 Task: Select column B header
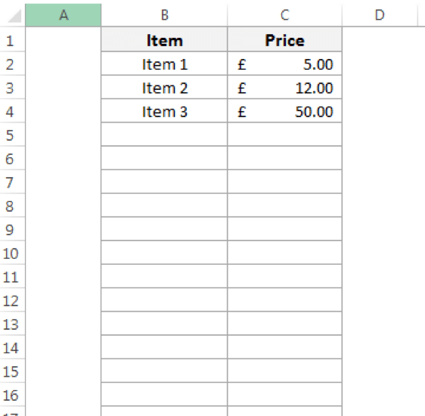click(x=164, y=15)
